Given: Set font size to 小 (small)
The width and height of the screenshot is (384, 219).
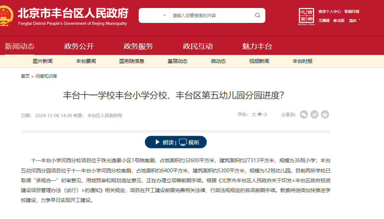Looking at the screenshot, I should click(x=265, y=115).
